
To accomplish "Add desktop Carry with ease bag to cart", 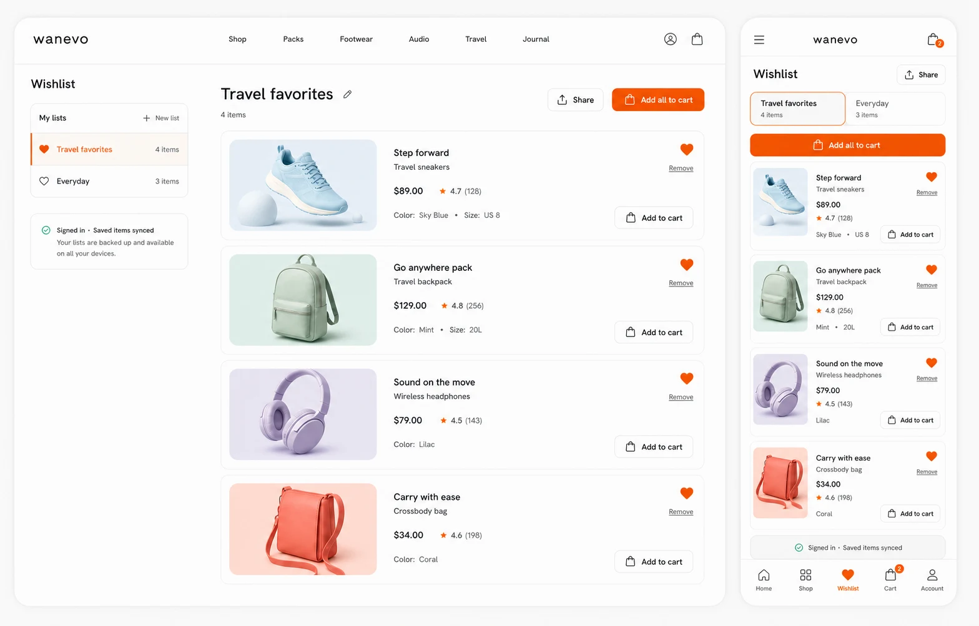I will coord(654,562).
